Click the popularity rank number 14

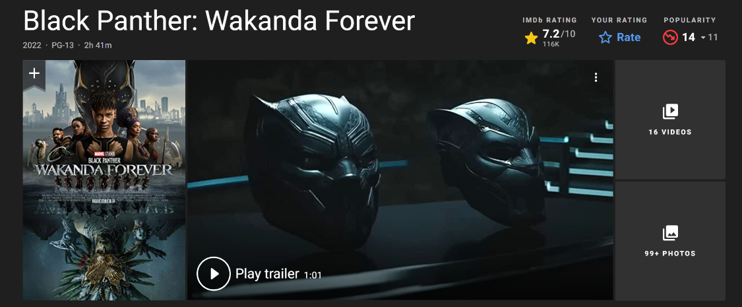coord(689,38)
